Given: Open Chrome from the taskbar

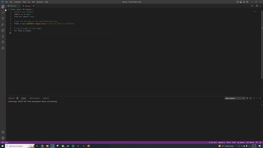Looking at the screenshot, I should point(42,146).
